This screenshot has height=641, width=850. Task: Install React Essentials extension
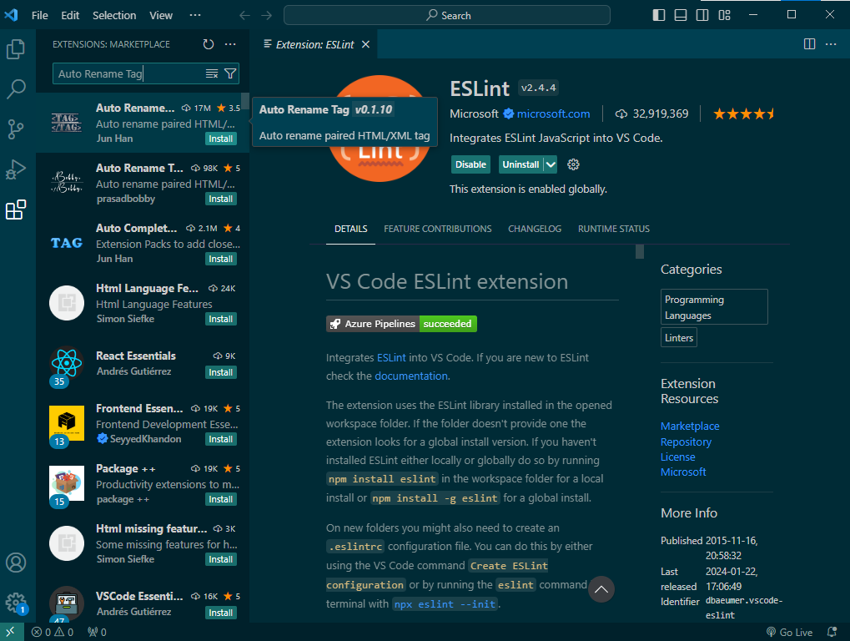pyautogui.click(x=220, y=372)
